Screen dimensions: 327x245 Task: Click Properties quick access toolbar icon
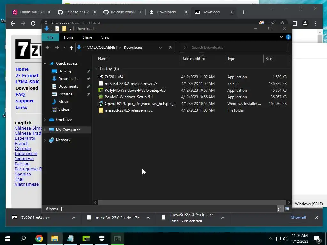tap(57, 29)
